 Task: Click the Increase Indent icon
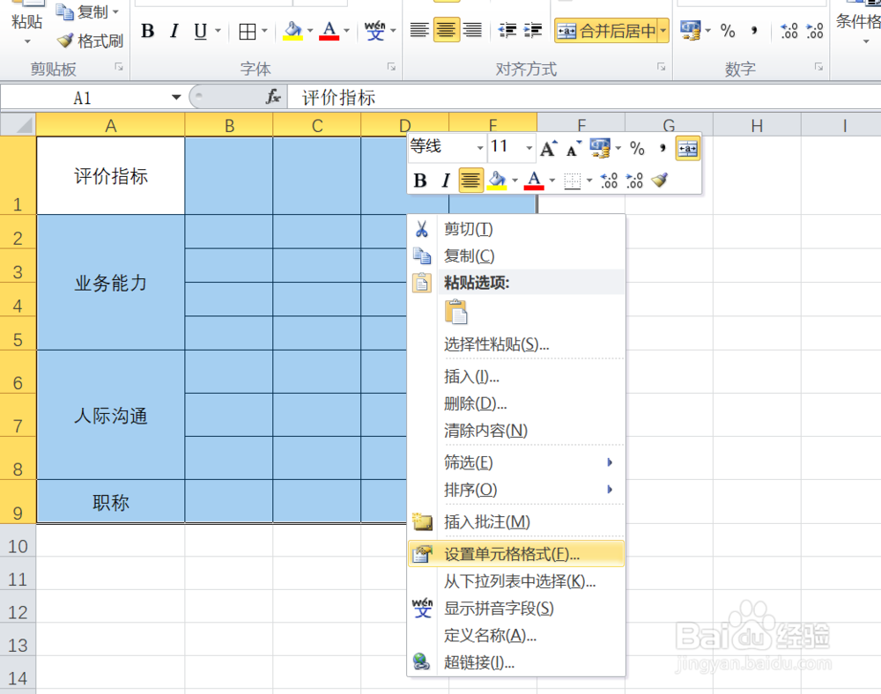point(533,30)
